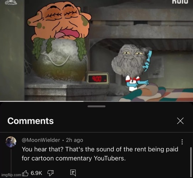This screenshot has height=178, width=193.
Task: Open the @MoonWielder username link
Action: 41,140
